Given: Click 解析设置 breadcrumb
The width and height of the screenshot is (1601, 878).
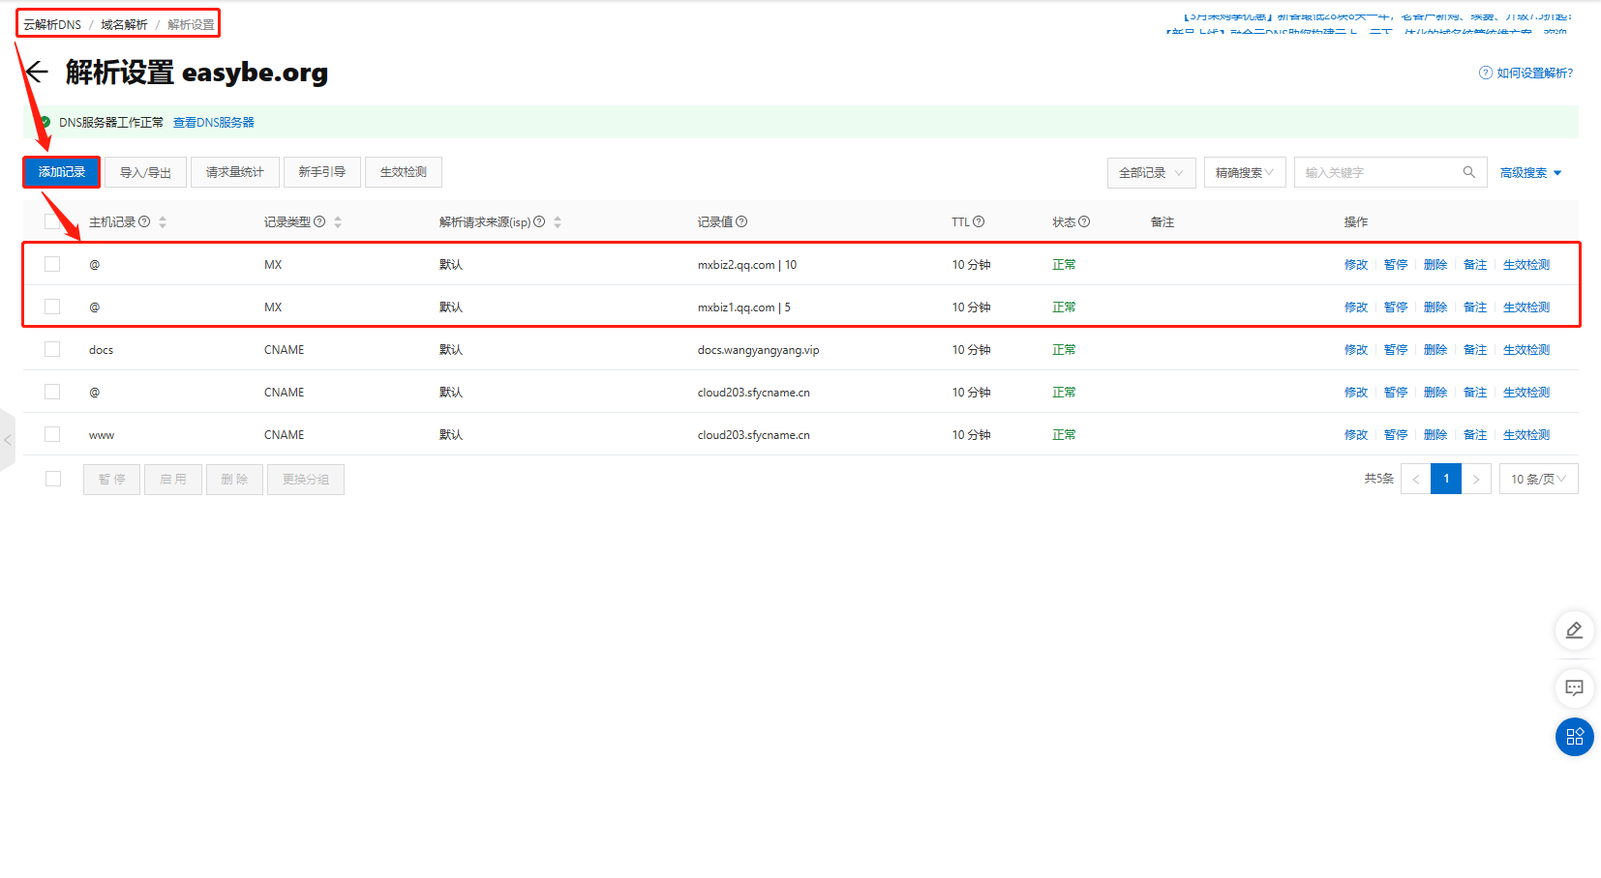Looking at the screenshot, I should [191, 24].
